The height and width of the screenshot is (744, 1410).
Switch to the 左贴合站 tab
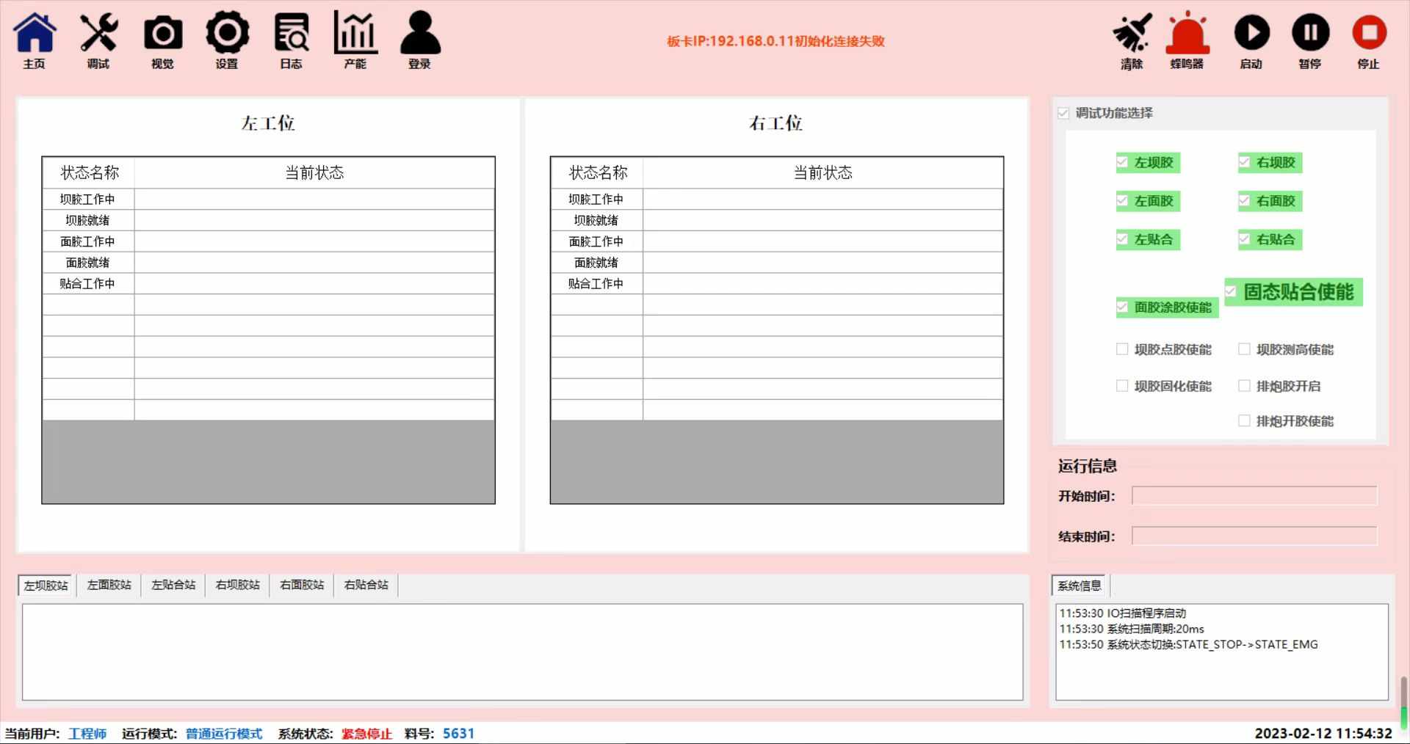point(173,585)
